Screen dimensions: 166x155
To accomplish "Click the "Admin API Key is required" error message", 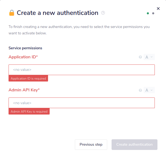I will tap(29, 112).
